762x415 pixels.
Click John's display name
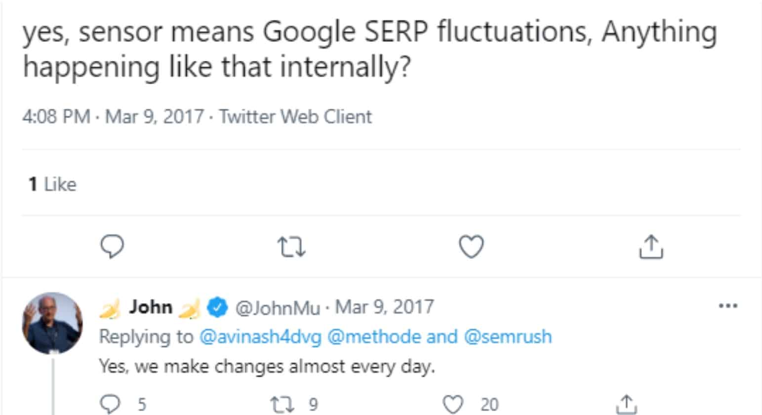(x=150, y=307)
